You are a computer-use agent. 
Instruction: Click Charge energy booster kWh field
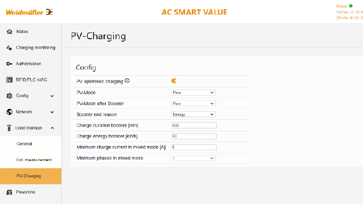(194, 136)
